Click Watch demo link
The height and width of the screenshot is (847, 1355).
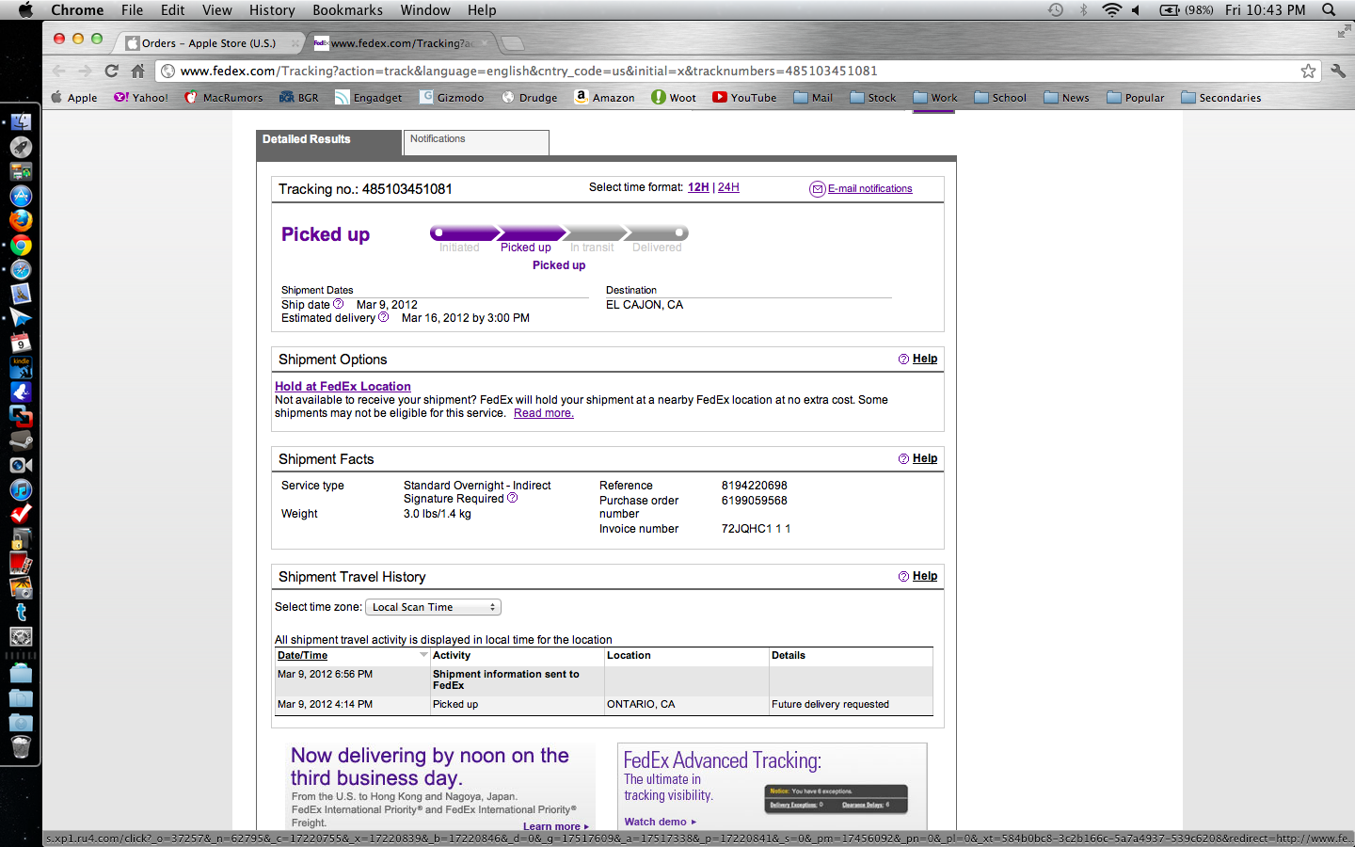pos(660,822)
